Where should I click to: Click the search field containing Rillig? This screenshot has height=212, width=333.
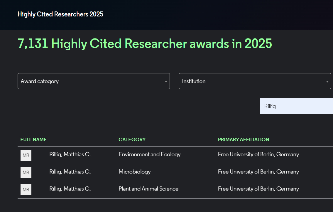[x=296, y=106]
